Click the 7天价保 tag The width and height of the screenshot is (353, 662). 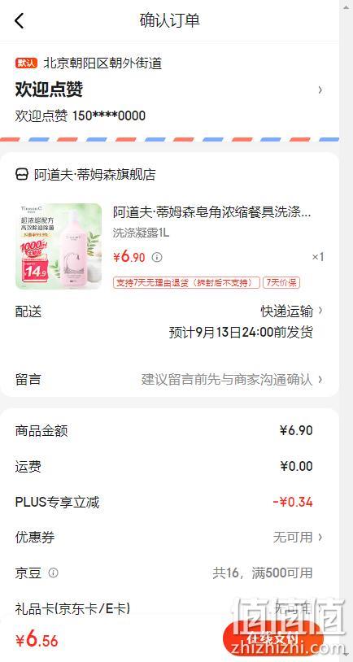[281, 282]
